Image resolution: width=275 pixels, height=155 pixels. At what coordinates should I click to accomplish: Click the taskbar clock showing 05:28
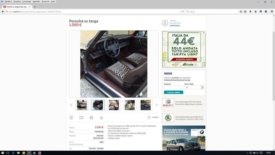point(268,153)
